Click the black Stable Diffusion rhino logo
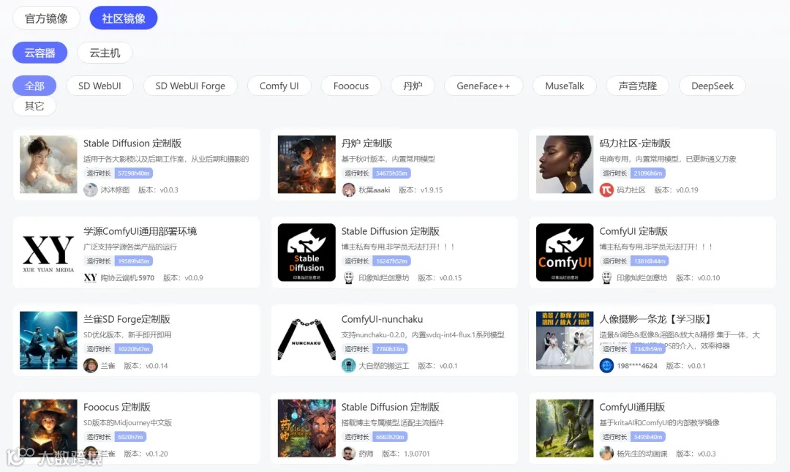The image size is (790, 472). click(306, 252)
